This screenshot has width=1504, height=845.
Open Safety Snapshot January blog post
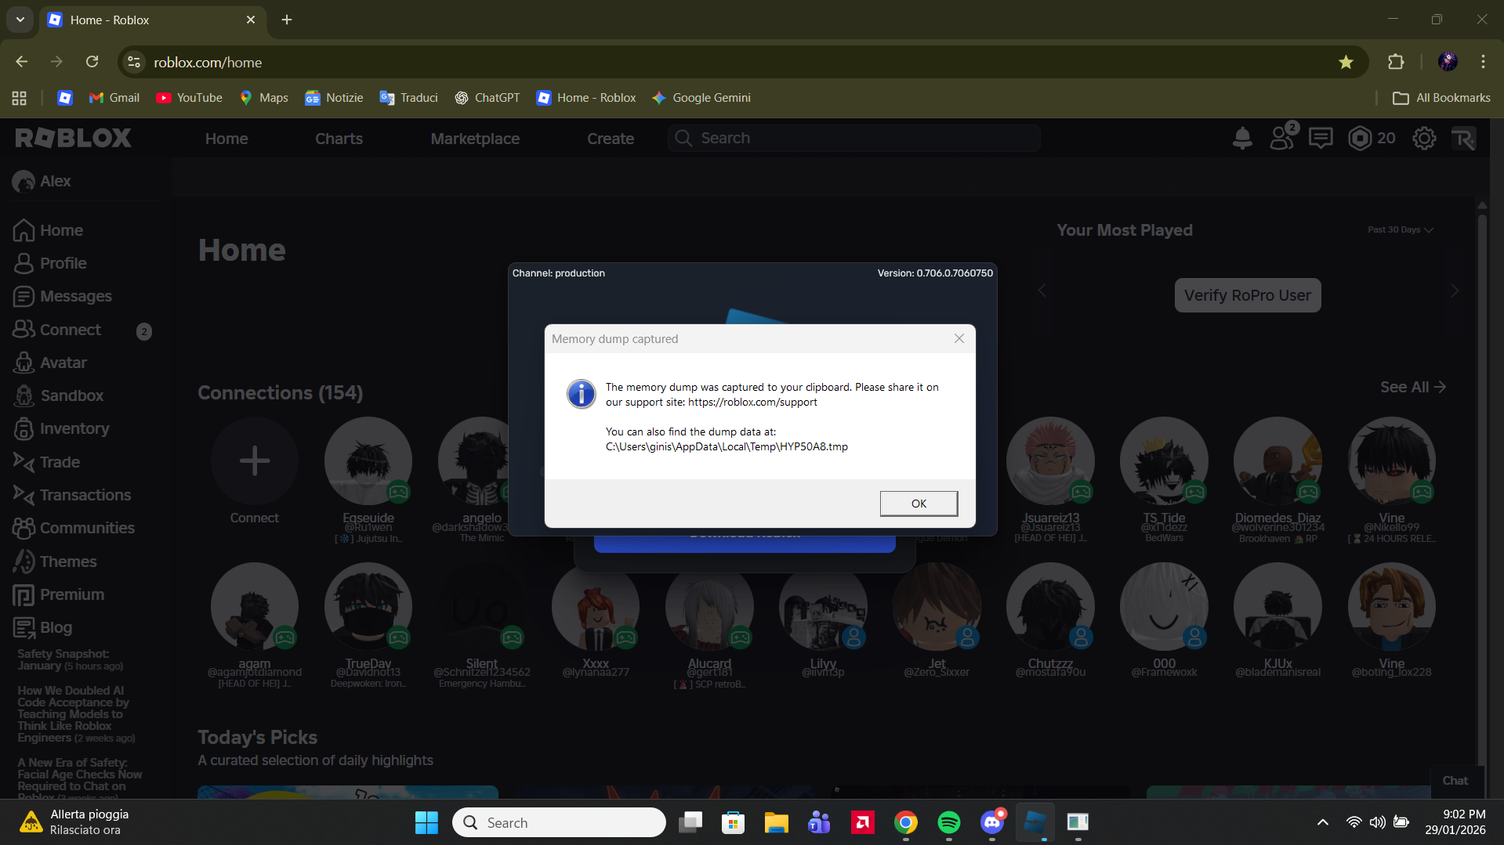coord(71,659)
